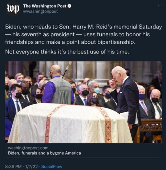Screen dimensions: 166x170
Task: Open "Biden, funerals and a bygone America" headline
Action: pos(44,153)
